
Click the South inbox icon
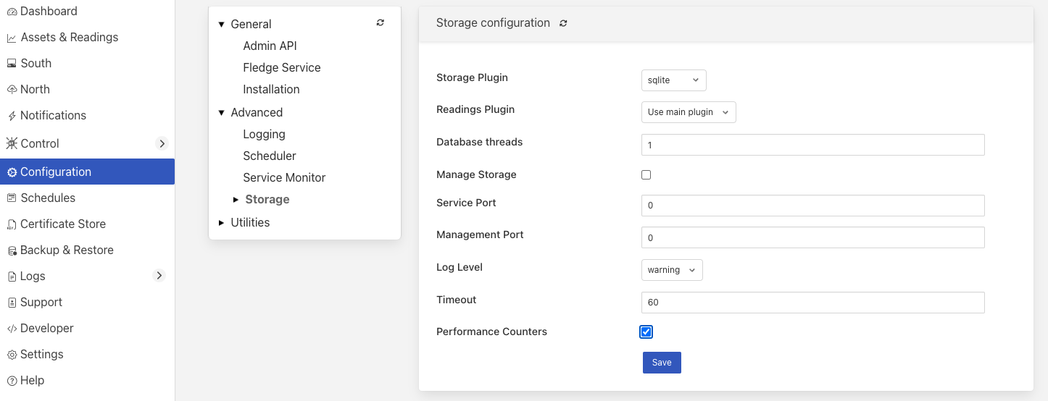click(x=12, y=64)
